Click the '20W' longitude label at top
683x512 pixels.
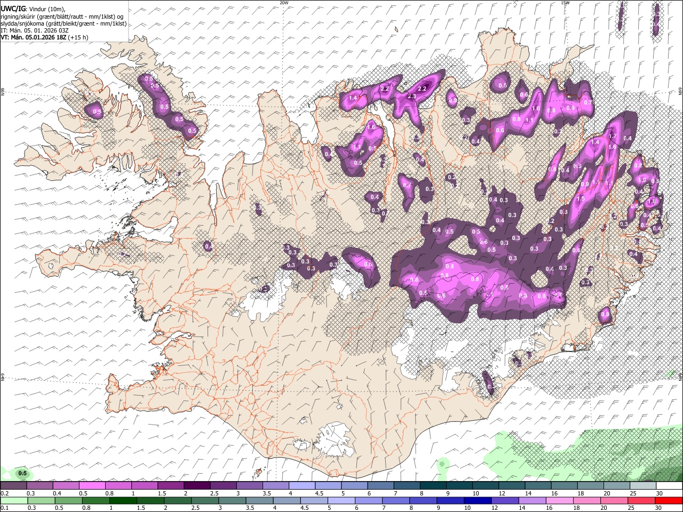pyautogui.click(x=284, y=3)
